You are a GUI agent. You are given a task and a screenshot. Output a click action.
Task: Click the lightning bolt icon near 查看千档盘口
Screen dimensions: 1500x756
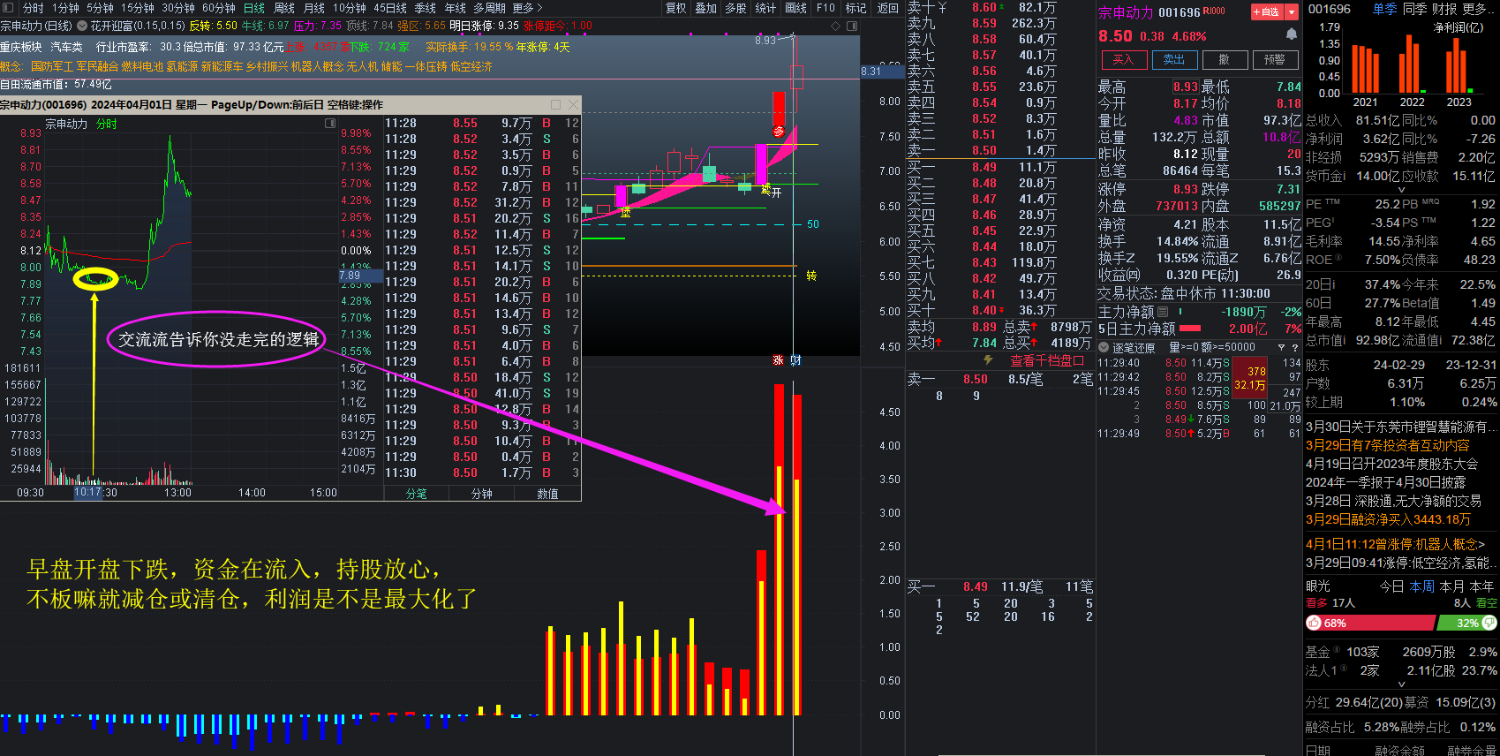click(988, 360)
